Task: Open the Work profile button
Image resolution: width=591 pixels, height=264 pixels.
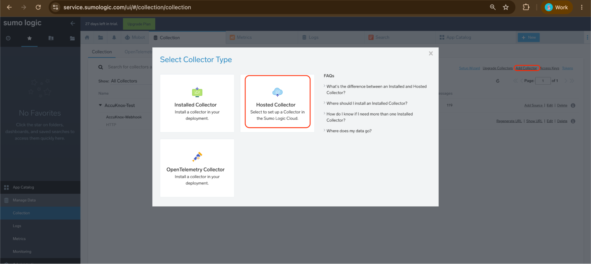Action: tap(556, 7)
